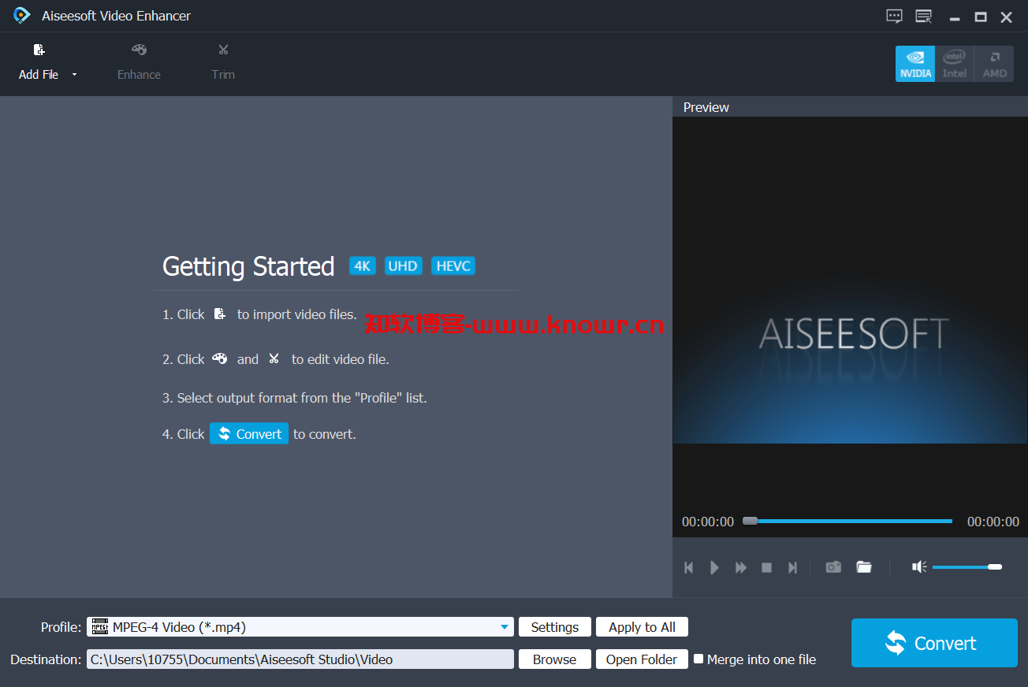Viewport: 1028px width, 687px height.
Task: Click the total duration time on the right
Action: (993, 522)
